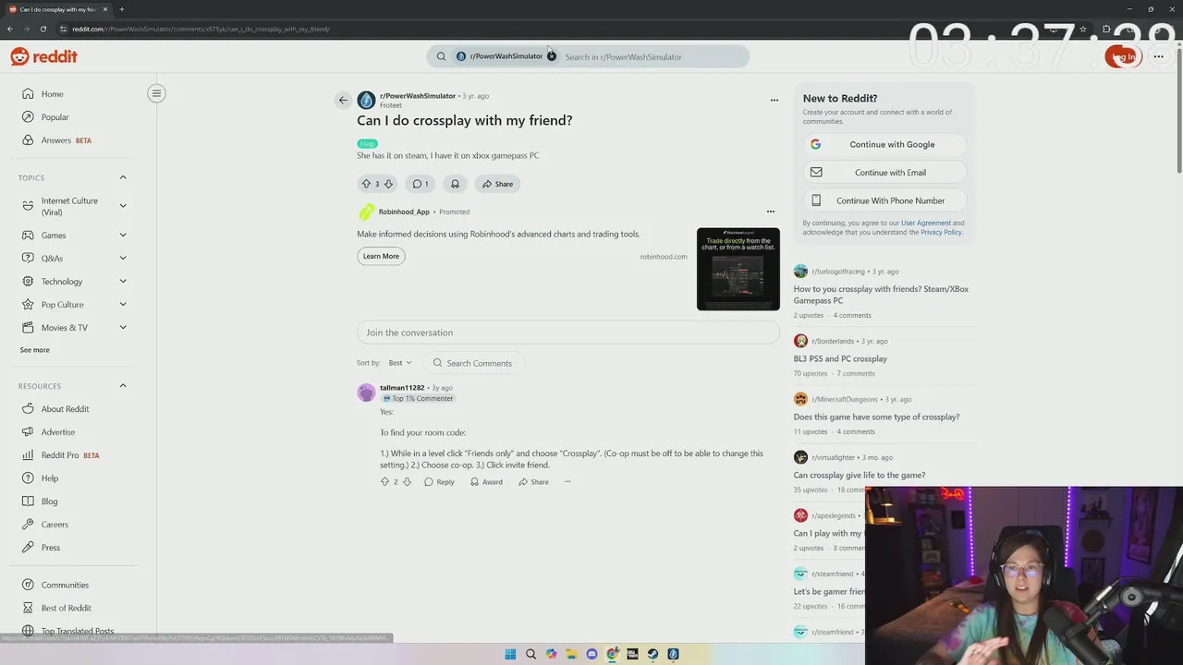Open more options on tallman11282's comment
The width and height of the screenshot is (1183, 665).
coord(567,482)
